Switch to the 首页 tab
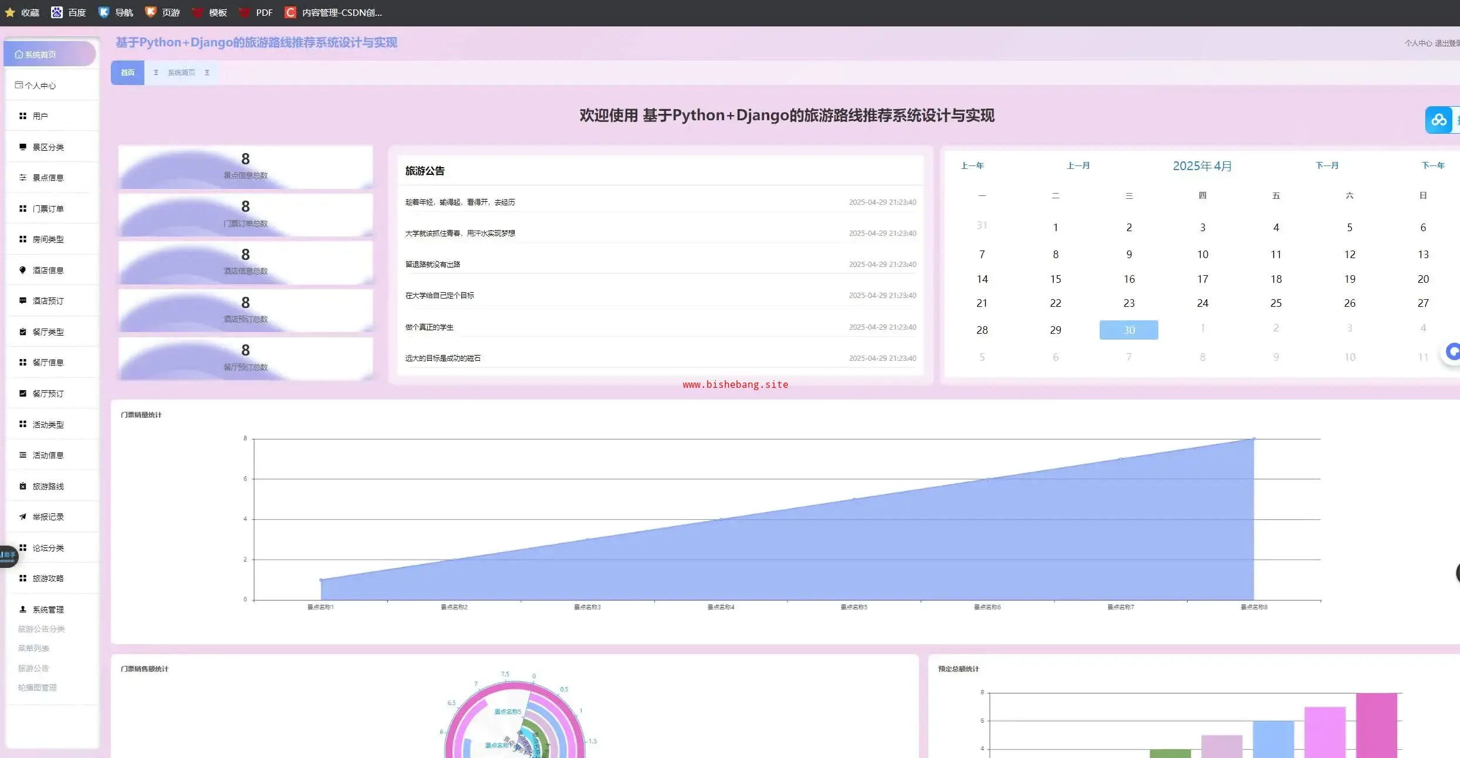The height and width of the screenshot is (758, 1460). point(127,73)
